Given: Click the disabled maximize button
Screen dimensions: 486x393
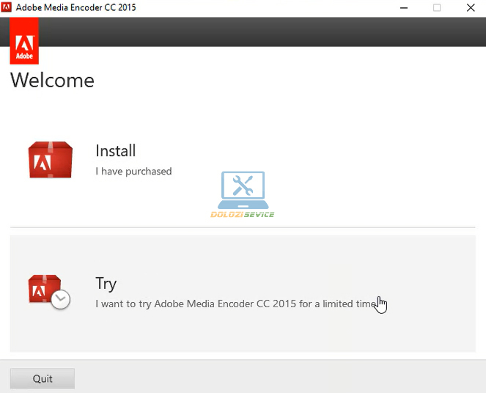Looking at the screenshot, I should click(x=437, y=8).
